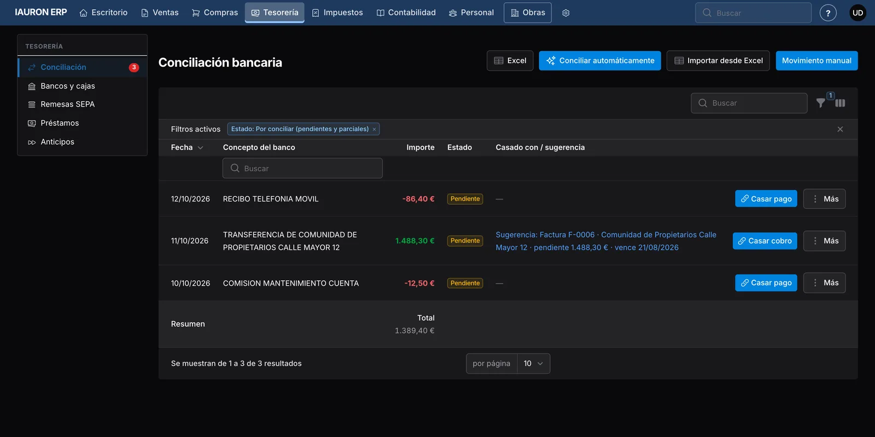Change the rows per page dropdown showing 10
The image size is (875, 437).
pos(534,364)
